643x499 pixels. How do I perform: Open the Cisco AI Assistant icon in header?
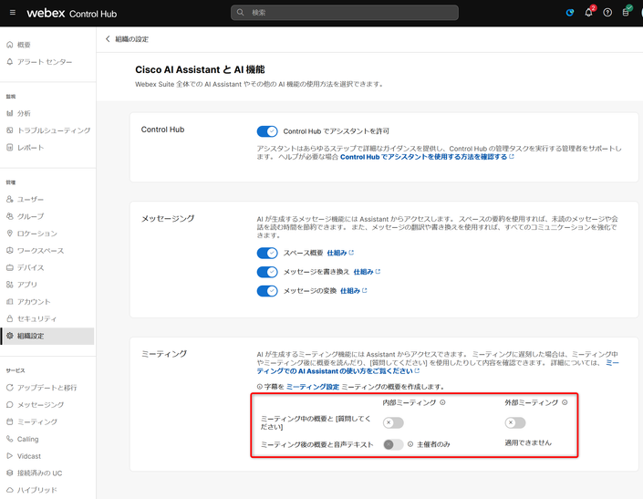[x=570, y=13]
